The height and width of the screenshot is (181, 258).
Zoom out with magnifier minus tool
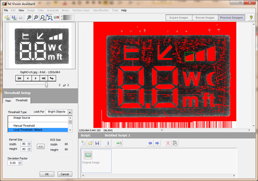[x=36, y=18]
